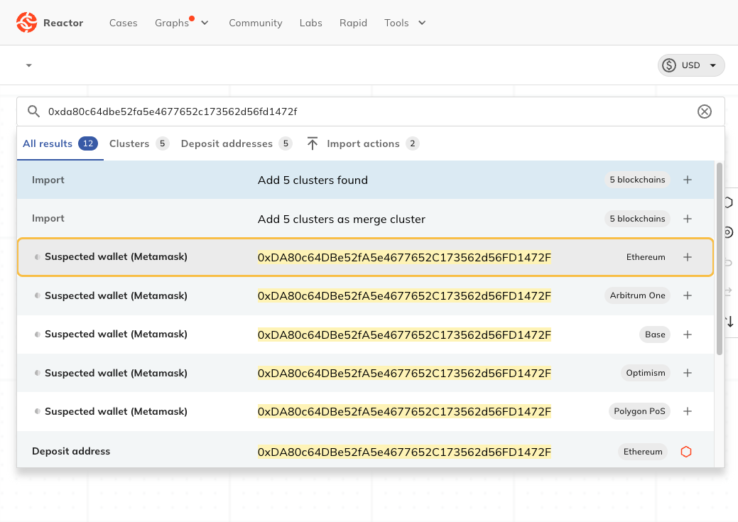Click the half-circle status icon in Arbitrum One row
Screen dimensions: 738x522
tap(37, 295)
